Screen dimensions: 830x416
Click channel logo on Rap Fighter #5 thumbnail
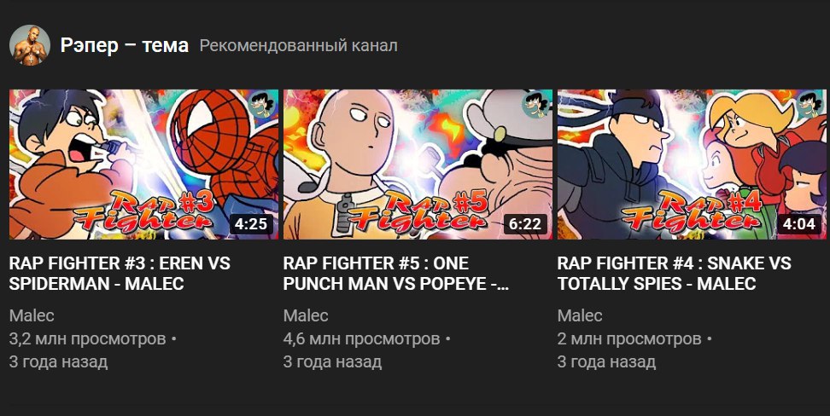pos(535,105)
